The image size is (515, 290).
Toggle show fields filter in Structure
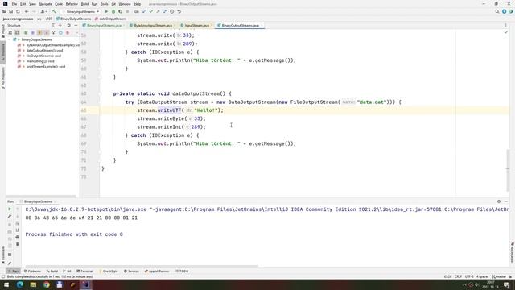tap(39, 32)
